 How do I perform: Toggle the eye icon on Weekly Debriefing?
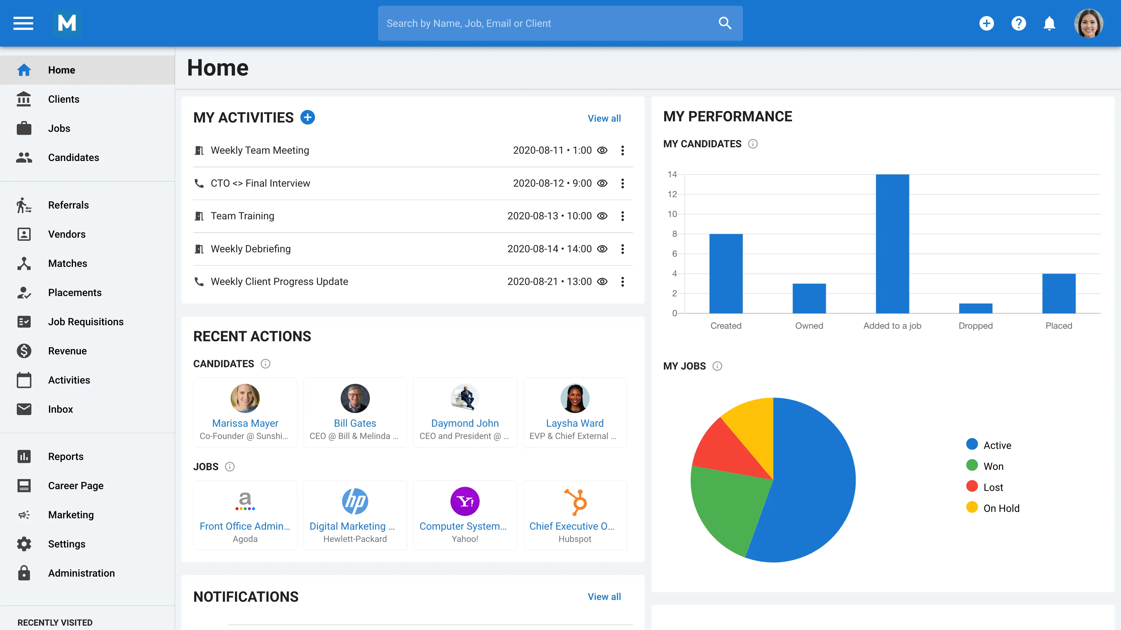pyautogui.click(x=602, y=249)
